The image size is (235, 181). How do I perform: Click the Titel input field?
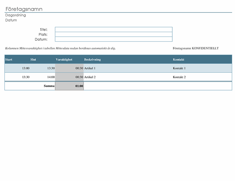pos(113,30)
